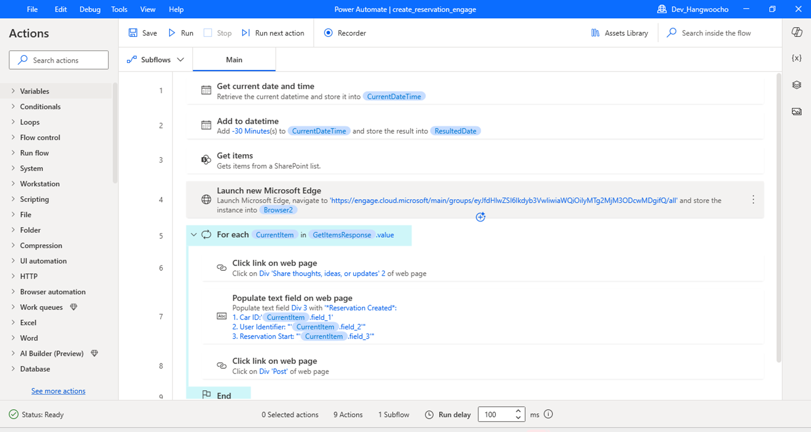Decrease the Run delay value

[518, 418]
